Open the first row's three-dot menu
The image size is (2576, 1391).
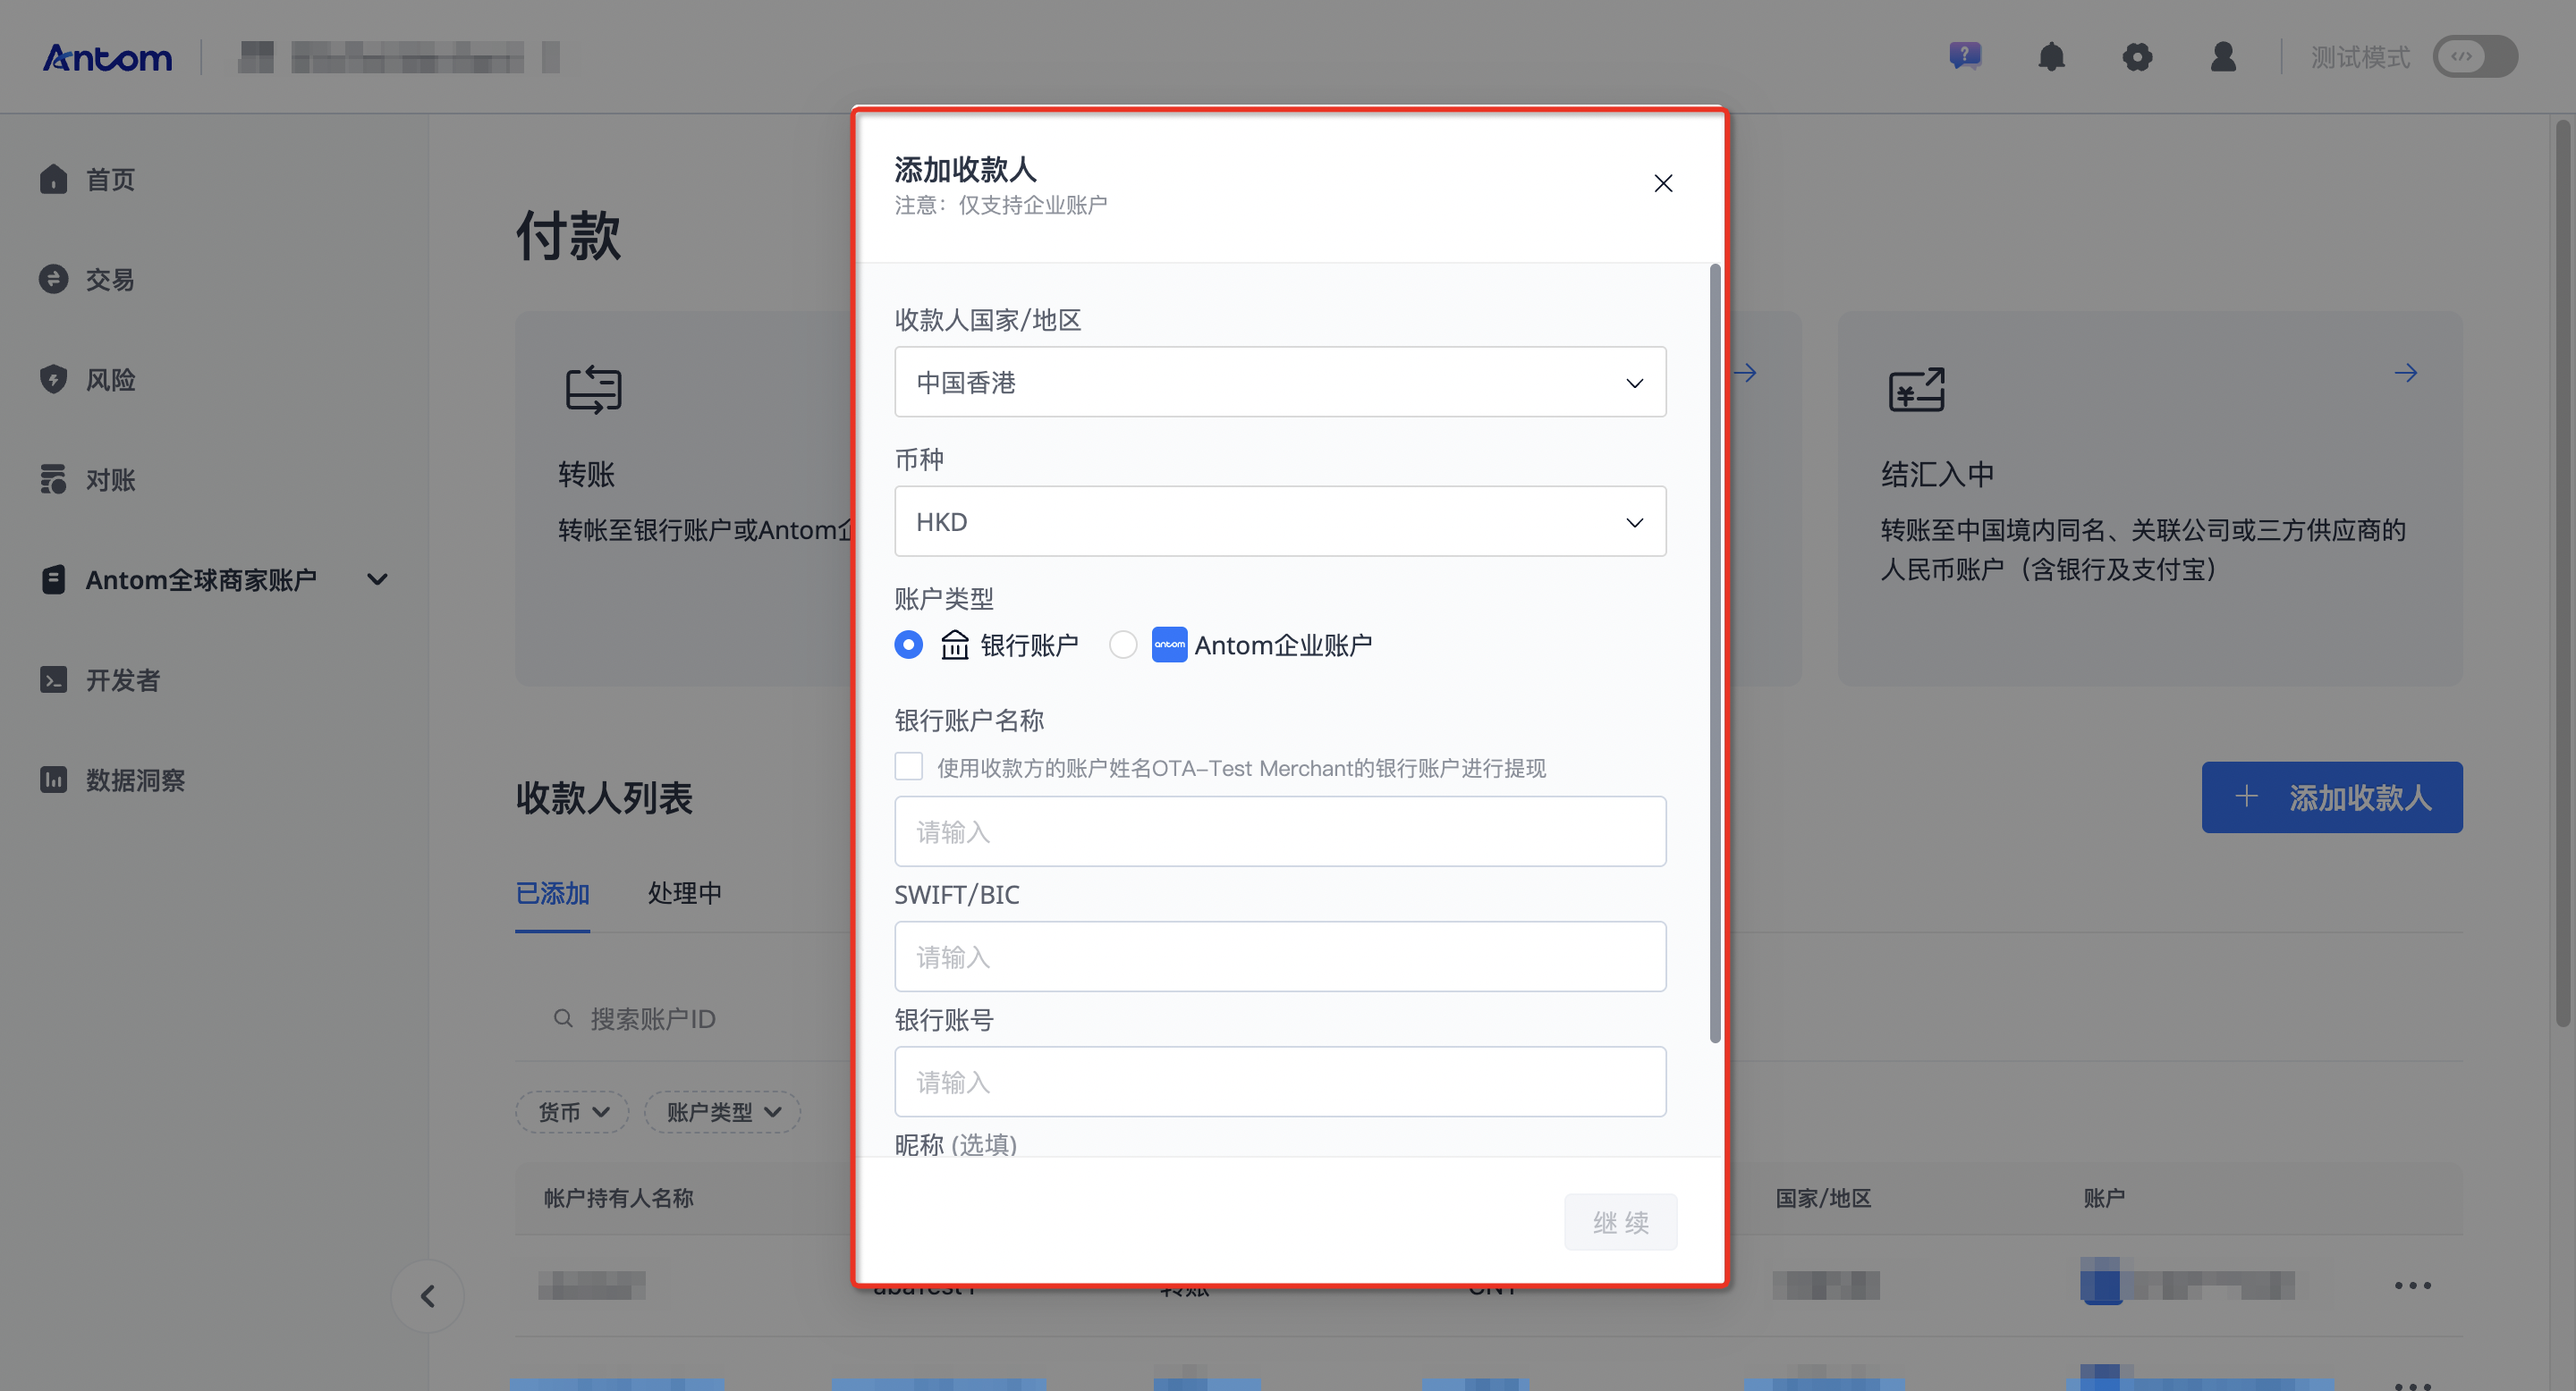pos(2412,1286)
